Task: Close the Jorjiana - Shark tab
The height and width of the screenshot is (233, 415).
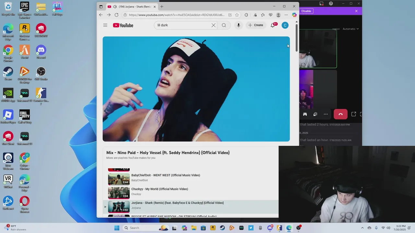Action: [x=155, y=6]
